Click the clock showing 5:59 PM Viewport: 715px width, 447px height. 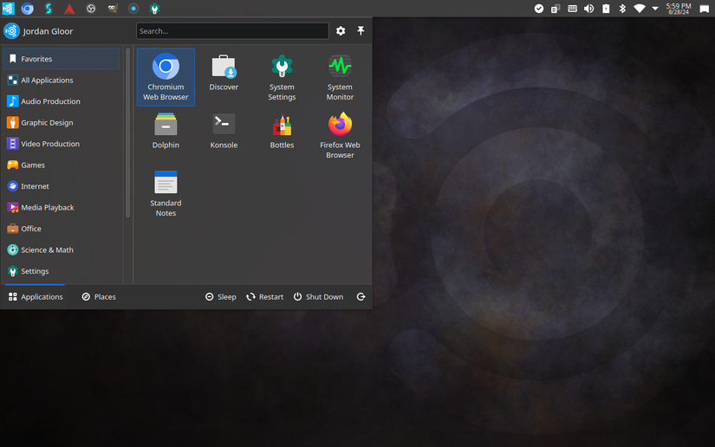click(x=679, y=9)
